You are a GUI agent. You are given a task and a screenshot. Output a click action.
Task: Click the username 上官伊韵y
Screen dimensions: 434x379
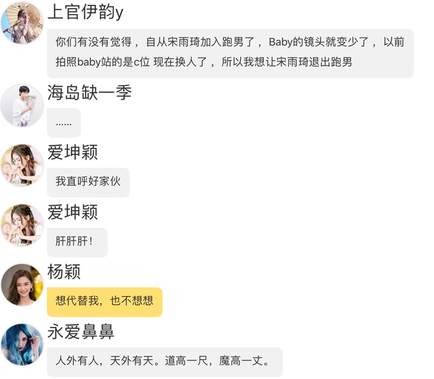point(85,12)
